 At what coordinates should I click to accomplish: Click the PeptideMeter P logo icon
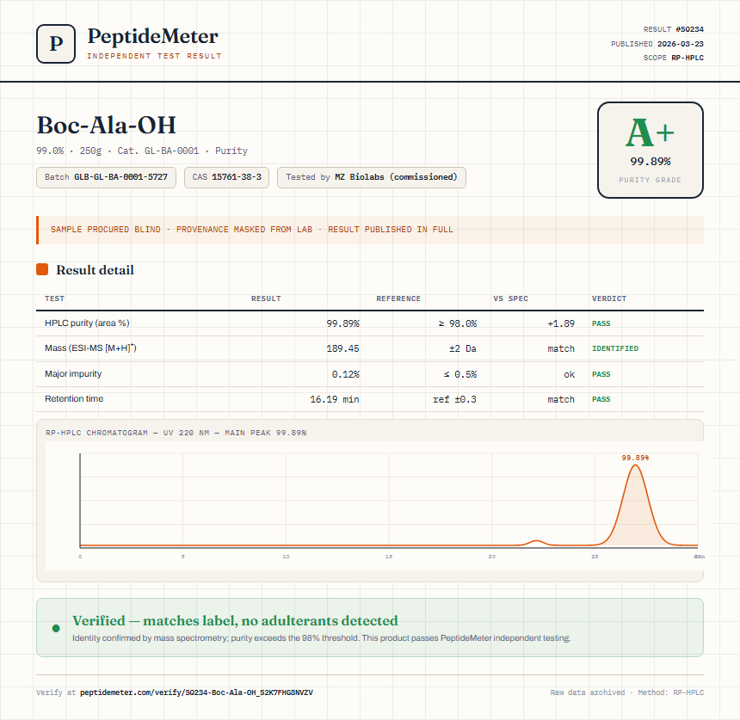click(56, 44)
